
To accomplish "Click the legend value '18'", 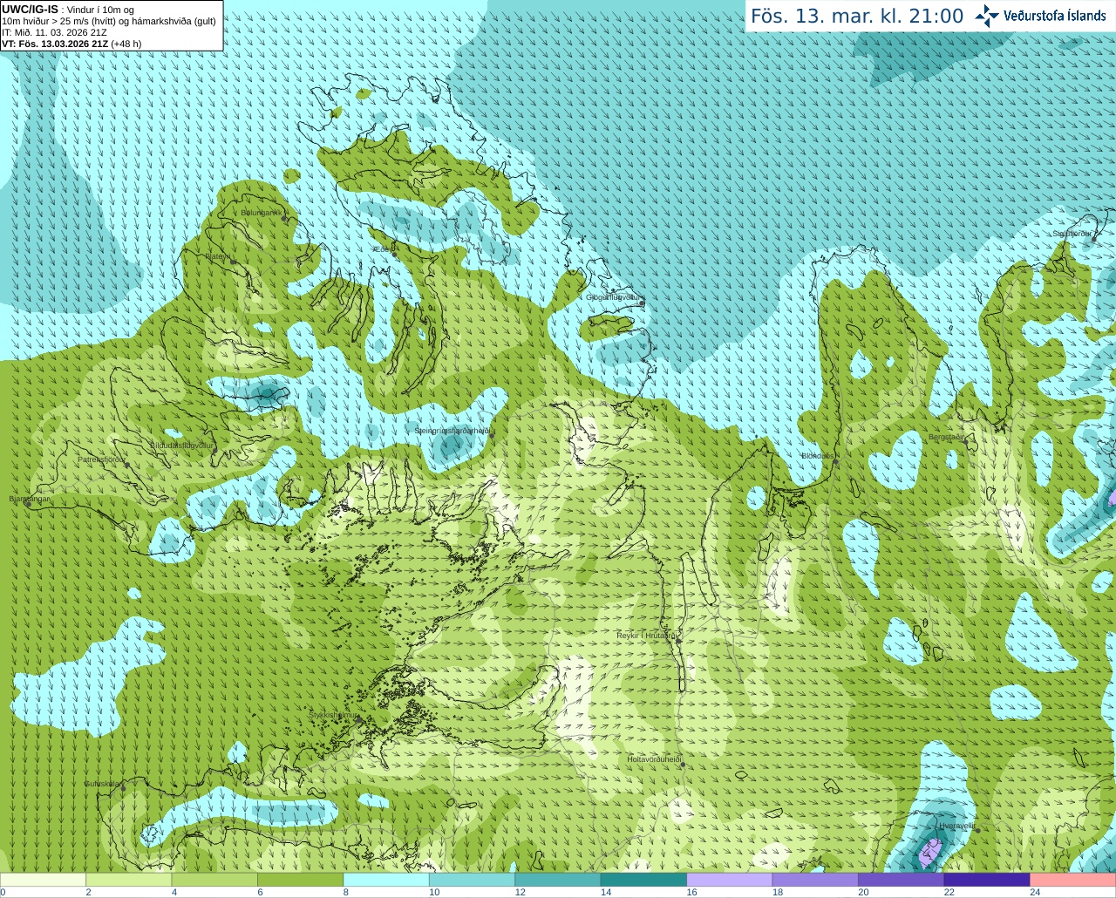I will (x=778, y=892).
